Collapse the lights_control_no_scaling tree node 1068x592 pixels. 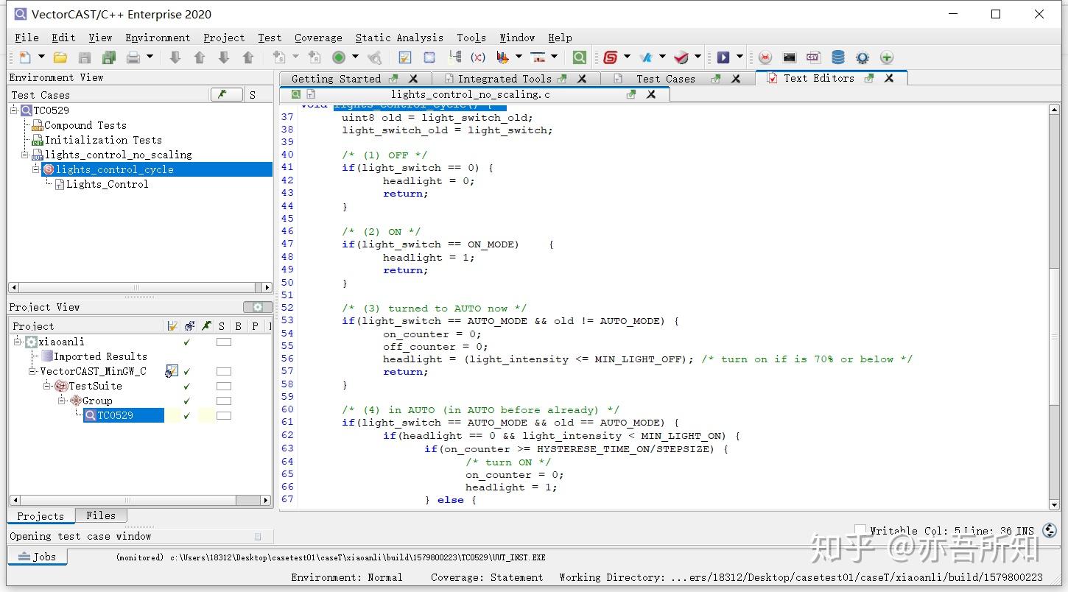point(26,155)
